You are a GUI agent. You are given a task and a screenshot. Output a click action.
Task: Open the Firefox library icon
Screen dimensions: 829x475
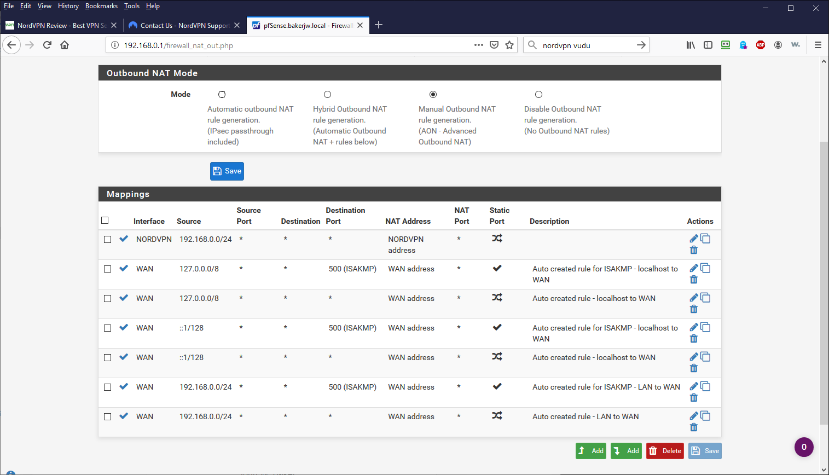(x=691, y=45)
